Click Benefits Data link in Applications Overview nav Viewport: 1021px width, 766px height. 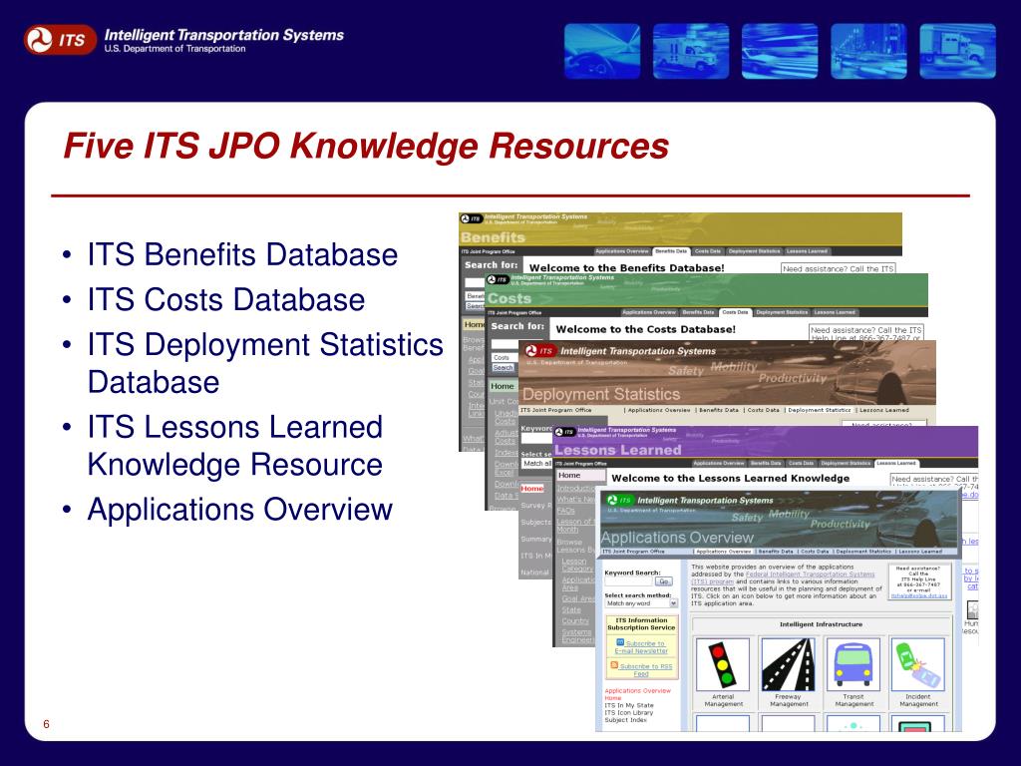(776, 552)
